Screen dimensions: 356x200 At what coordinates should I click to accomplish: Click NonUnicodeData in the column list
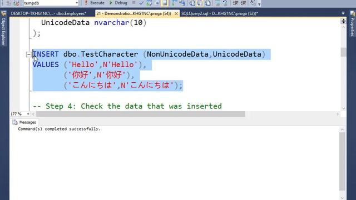coord(177,54)
